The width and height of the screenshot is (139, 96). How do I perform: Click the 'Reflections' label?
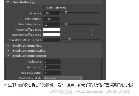point(35,62)
